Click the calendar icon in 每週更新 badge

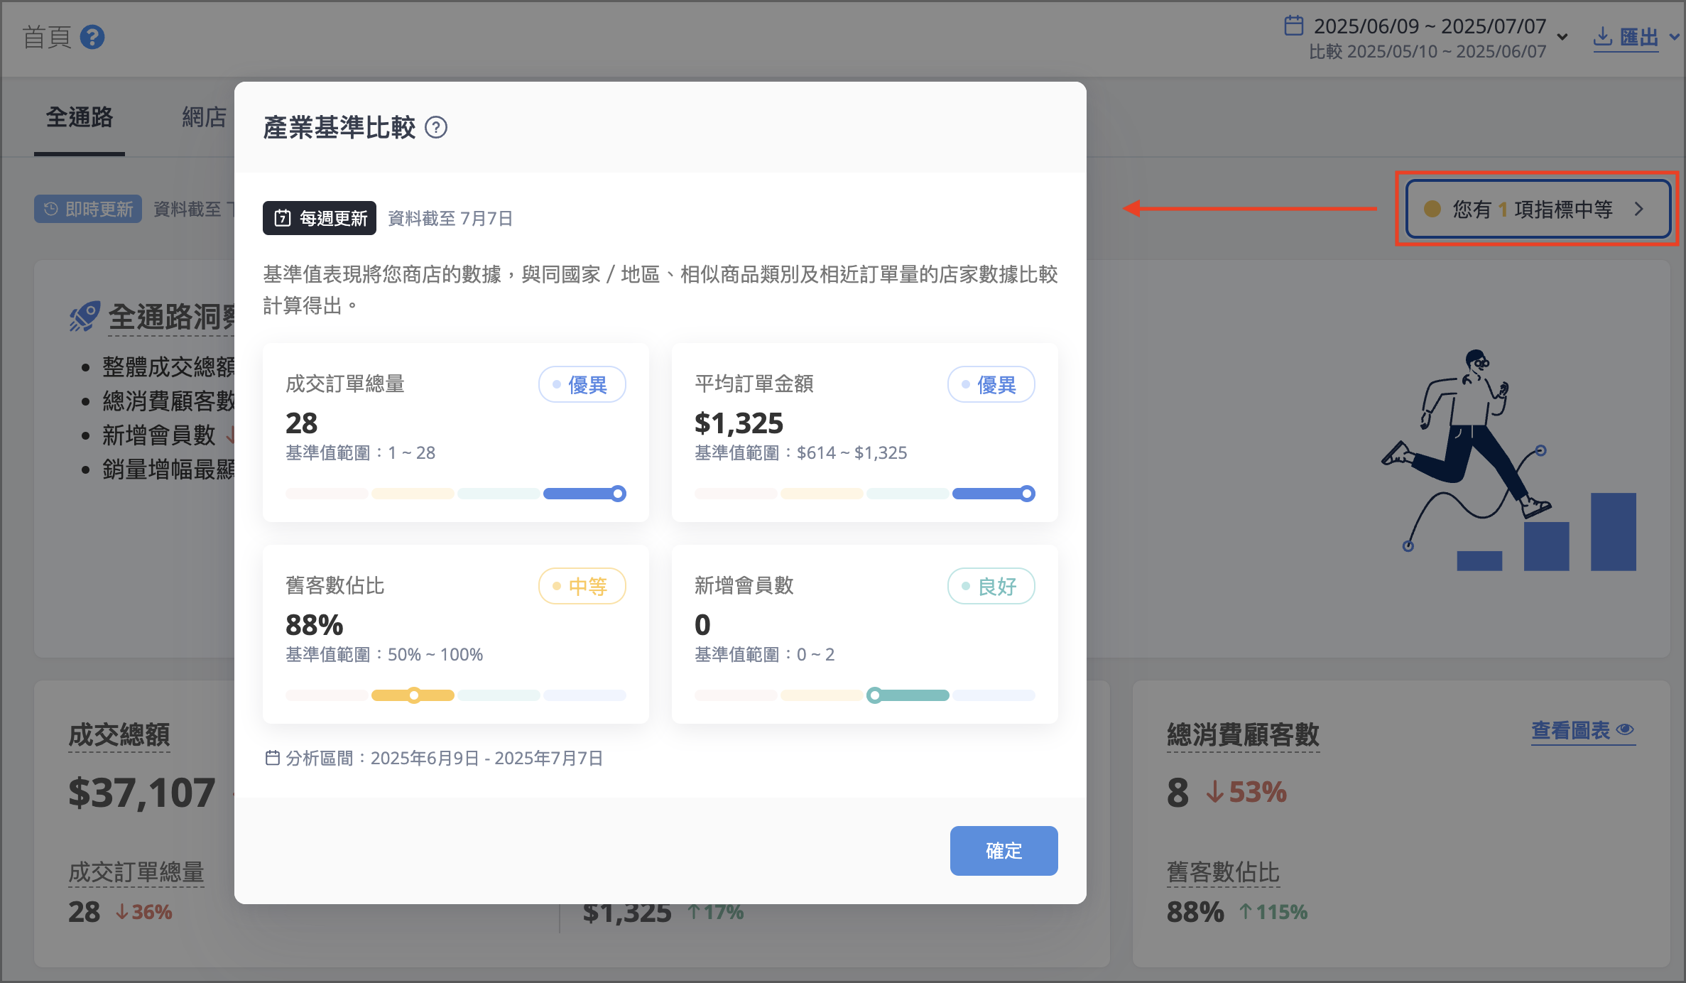pyautogui.click(x=283, y=218)
